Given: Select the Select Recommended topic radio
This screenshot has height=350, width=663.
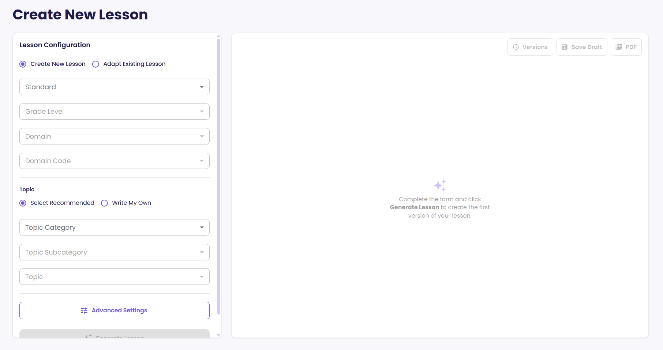Looking at the screenshot, I should tap(23, 203).
